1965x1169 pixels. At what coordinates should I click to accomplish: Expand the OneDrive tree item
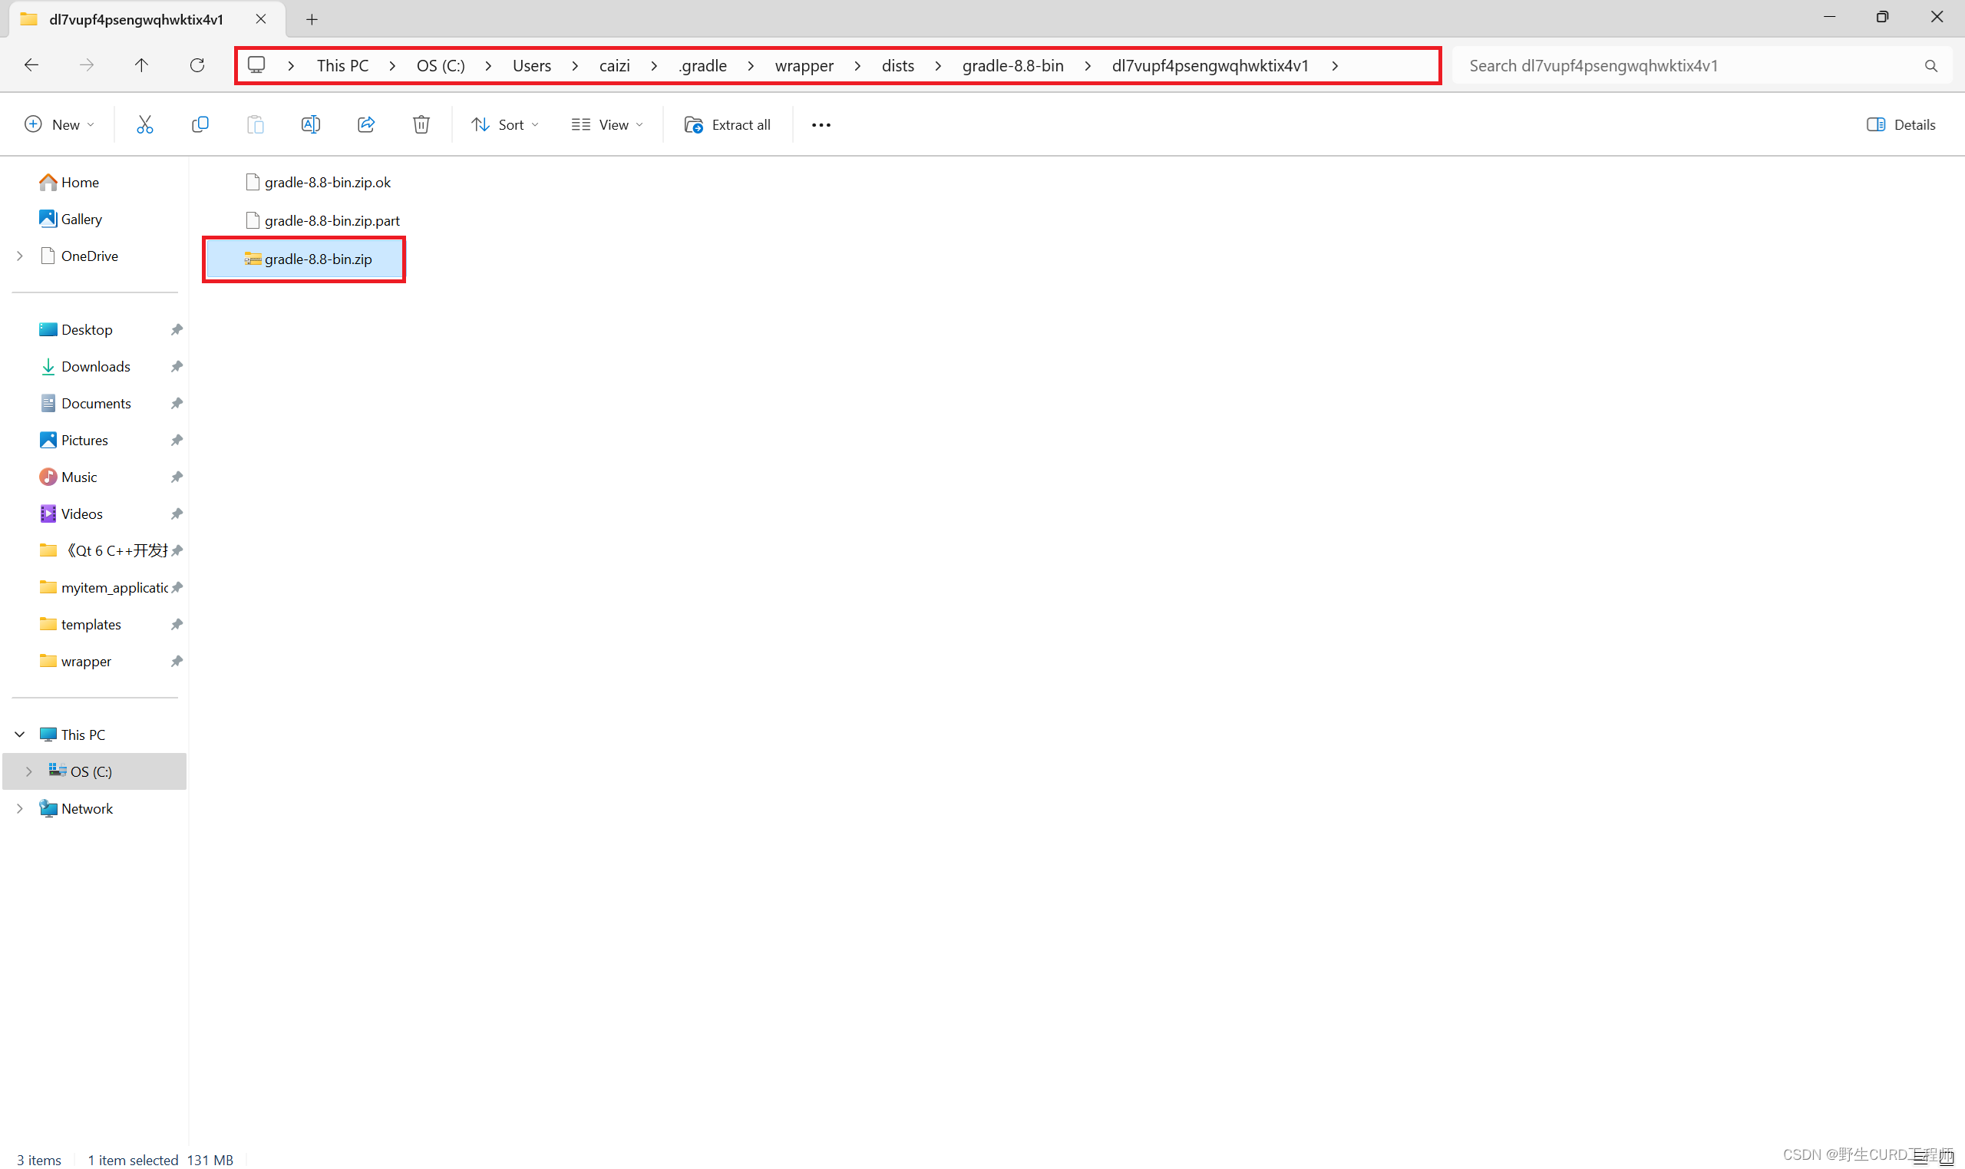pos(18,255)
